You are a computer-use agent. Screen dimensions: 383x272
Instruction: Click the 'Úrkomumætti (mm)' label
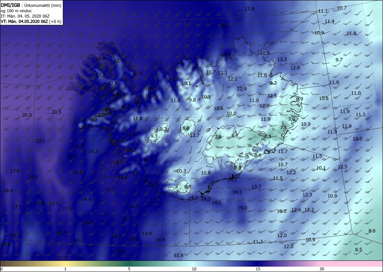click(43, 5)
